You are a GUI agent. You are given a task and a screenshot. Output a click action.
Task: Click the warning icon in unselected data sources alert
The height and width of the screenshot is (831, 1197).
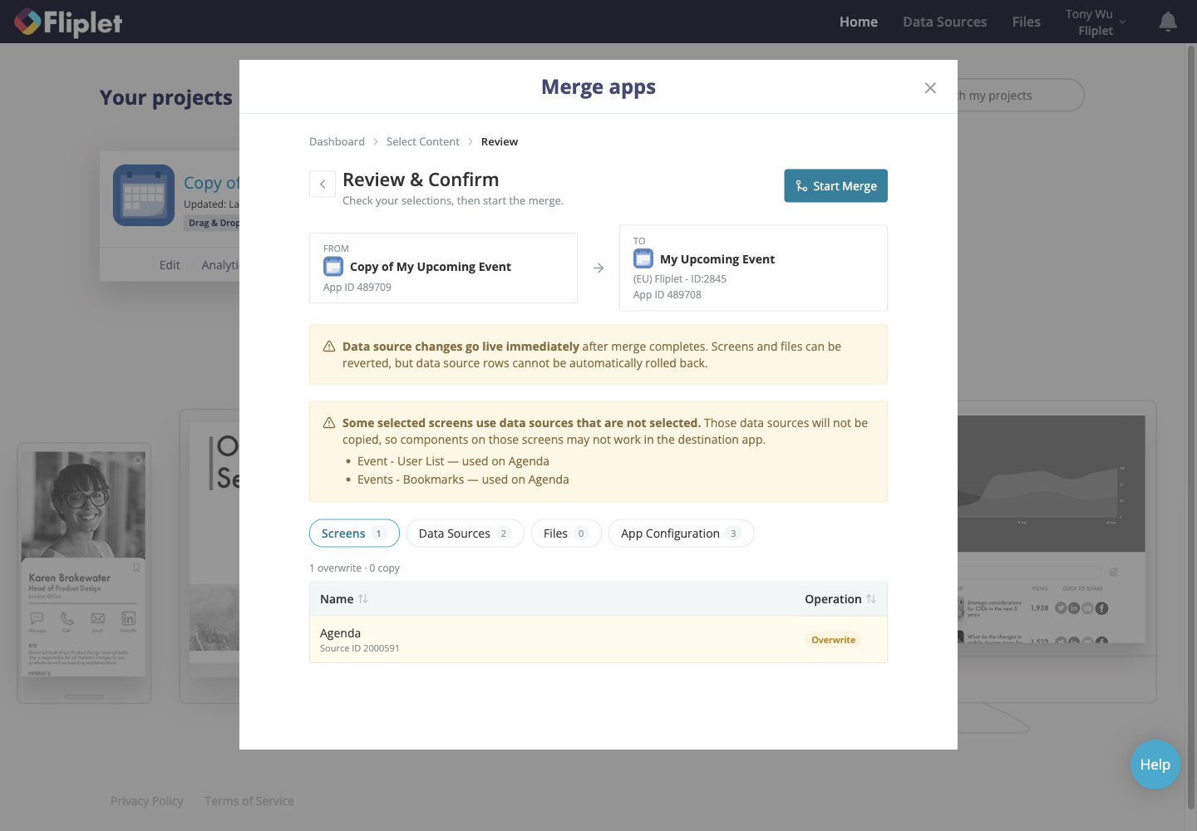pyautogui.click(x=329, y=423)
